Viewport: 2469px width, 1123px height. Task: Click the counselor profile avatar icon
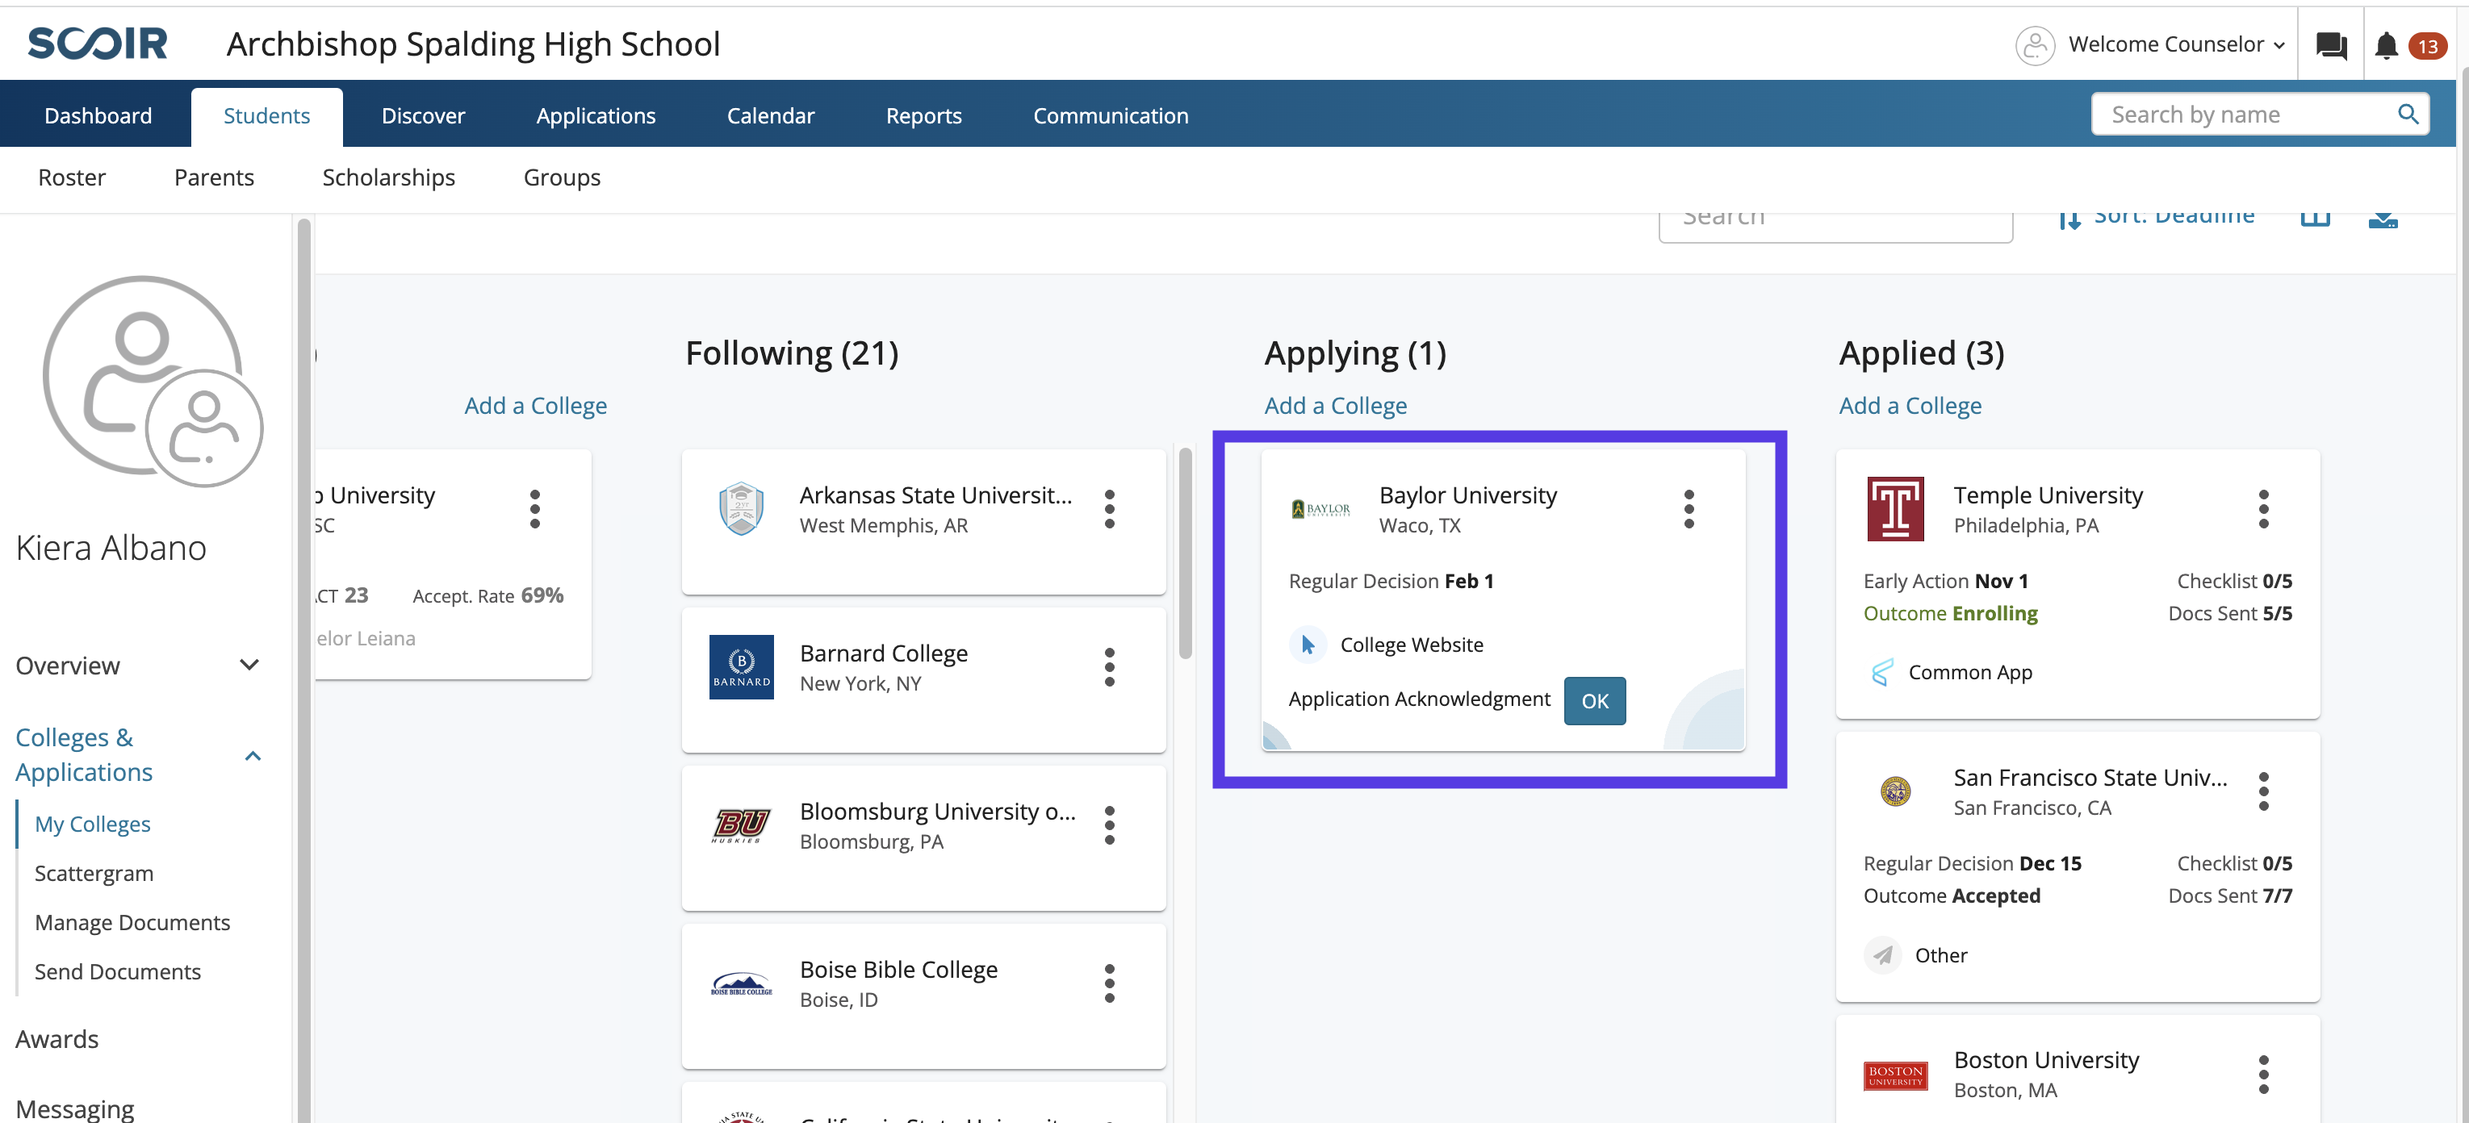(2034, 45)
